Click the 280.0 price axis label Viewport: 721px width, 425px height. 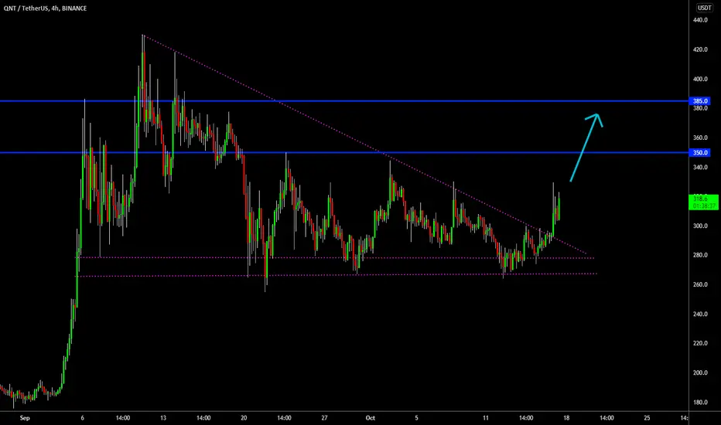pos(700,256)
